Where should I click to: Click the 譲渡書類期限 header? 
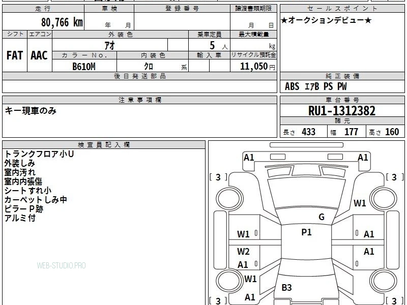tap(253, 9)
